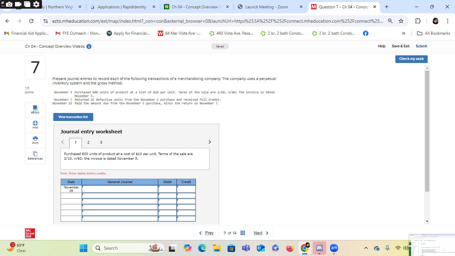Screen dimensions: 455x256
Task: Click the View transaction list button
Action: tap(73, 117)
